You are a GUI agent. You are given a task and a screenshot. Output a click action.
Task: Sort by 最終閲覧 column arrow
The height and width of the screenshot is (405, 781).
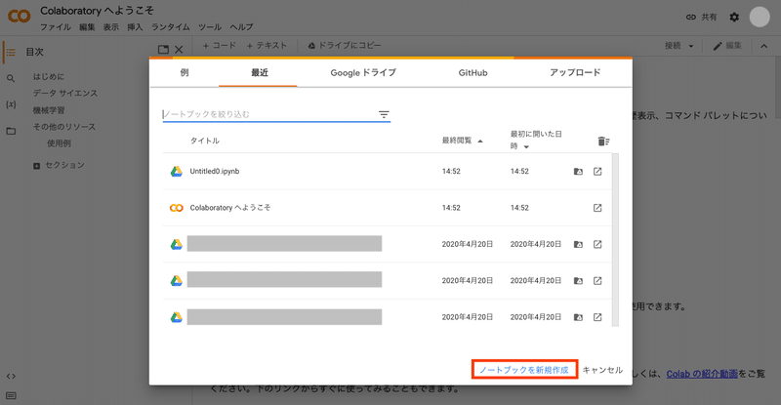480,142
